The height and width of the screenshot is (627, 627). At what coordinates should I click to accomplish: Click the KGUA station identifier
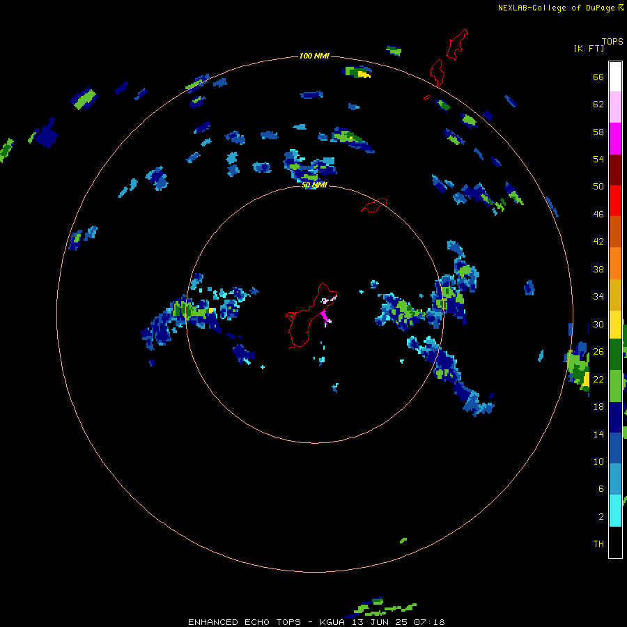click(332, 622)
